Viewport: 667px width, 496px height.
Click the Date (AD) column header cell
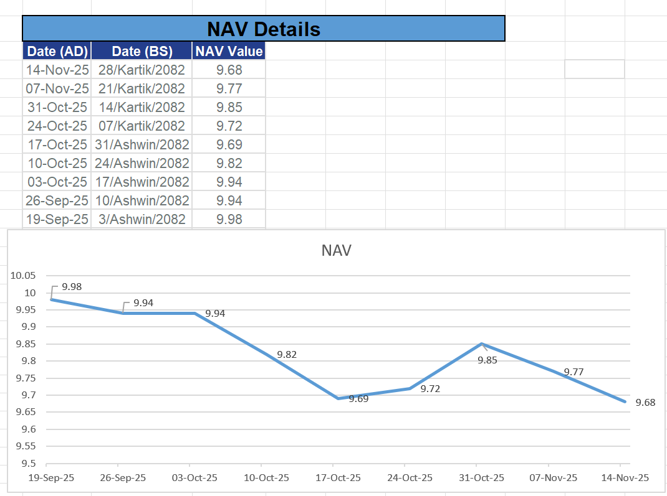(x=57, y=51)
